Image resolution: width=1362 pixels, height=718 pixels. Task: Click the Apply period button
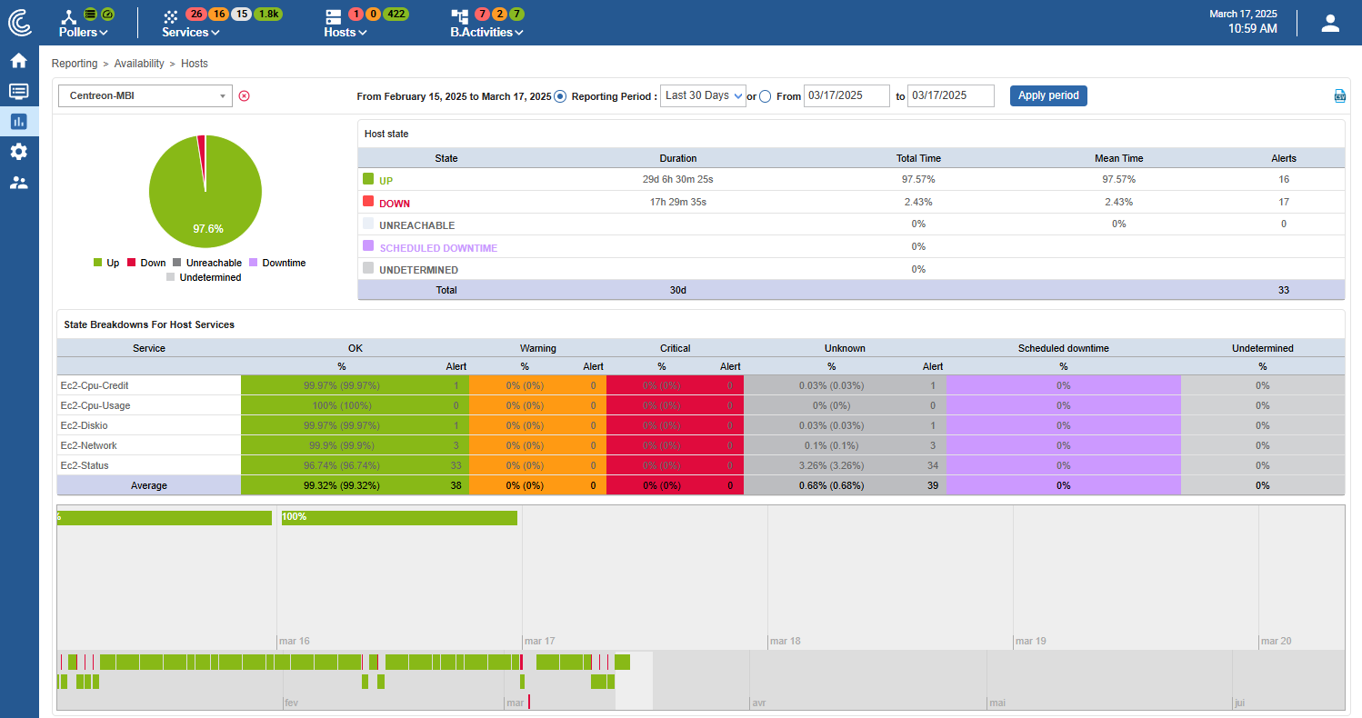[x=1048, y=95]
